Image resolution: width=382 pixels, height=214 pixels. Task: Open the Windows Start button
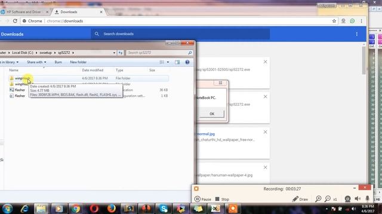pyautogui.click(x=8, y=209)
